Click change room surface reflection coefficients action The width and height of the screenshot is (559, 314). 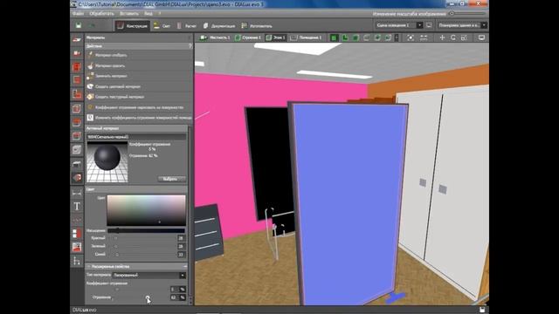139,118
